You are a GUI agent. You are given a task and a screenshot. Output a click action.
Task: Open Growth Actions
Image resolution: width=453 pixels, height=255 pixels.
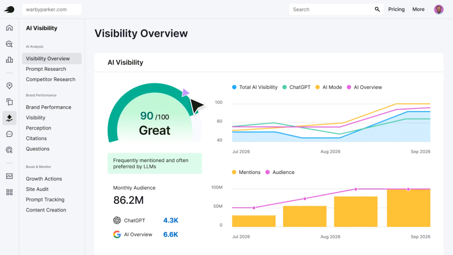click(x=44, y=179)
